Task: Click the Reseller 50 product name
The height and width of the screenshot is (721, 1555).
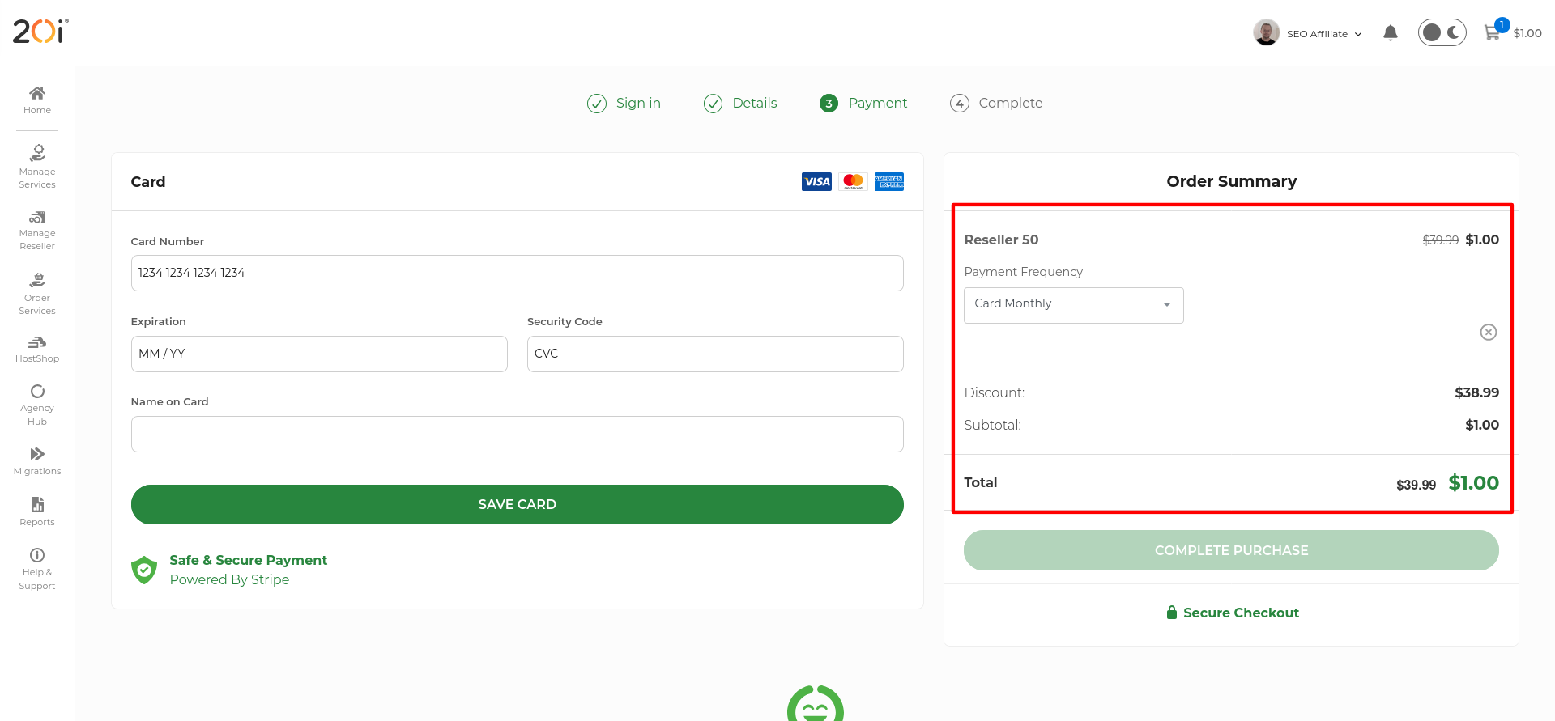Action: (x=1001, y=240)
